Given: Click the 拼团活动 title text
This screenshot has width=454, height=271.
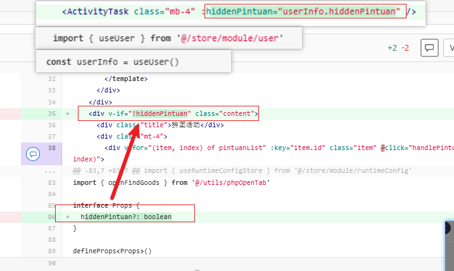Looking at the screenshot, I should 186,125.
